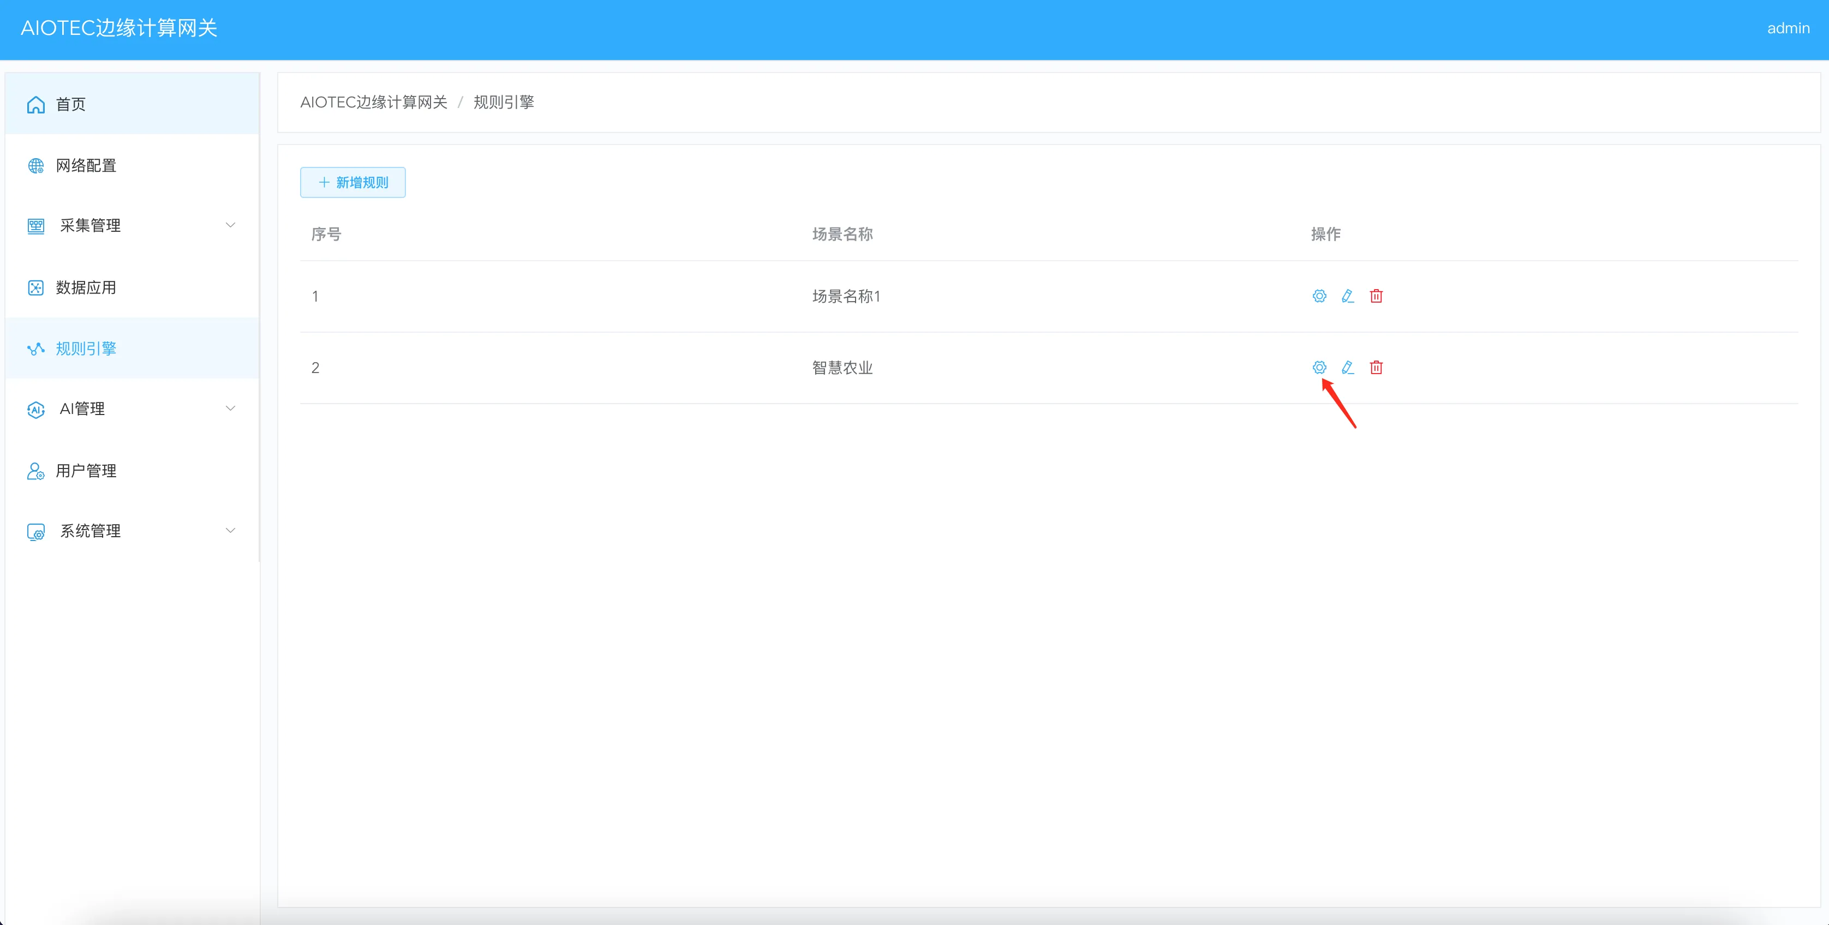The image size is (1829, 925).
Task: Click the 首页 home icon in sidebar
Action: click(x=35, y=104)
